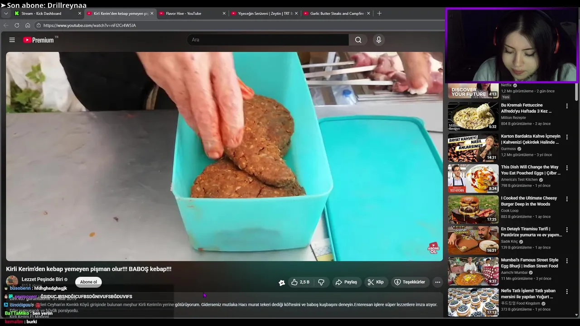
Task: Click the video title Kirli Kerim'den kebap
Action: 89,269
